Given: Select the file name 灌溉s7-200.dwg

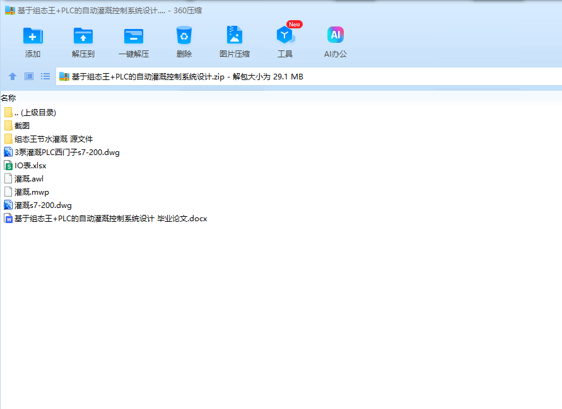Looking at the screenshot, I should [43, 205].
